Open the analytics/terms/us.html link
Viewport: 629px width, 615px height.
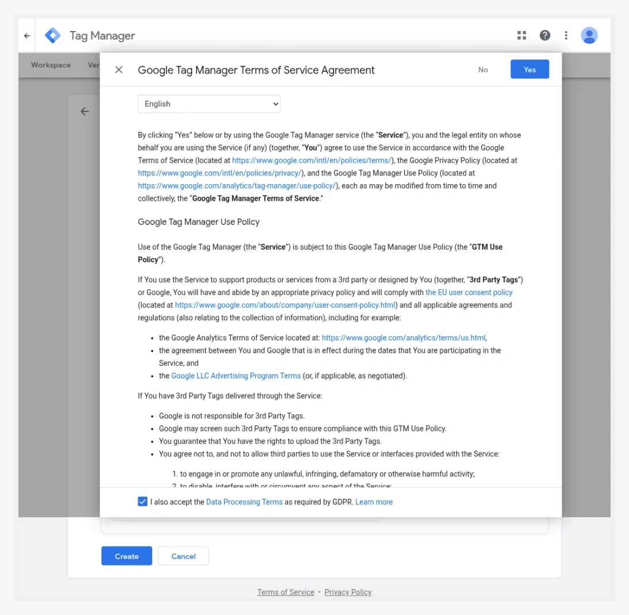point(404,338)
